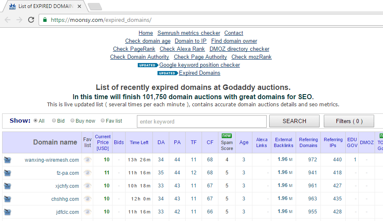Sort by Bids column header

coord(119,142)
